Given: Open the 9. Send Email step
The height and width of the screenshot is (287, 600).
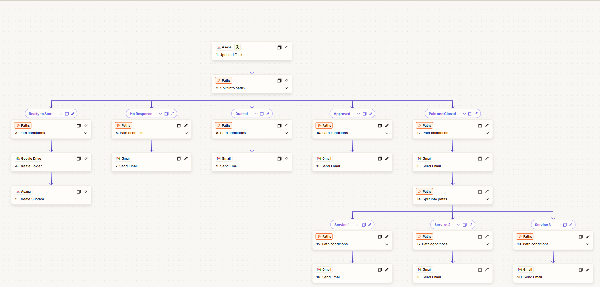Looking at the screenshot, I should (252, 162).
